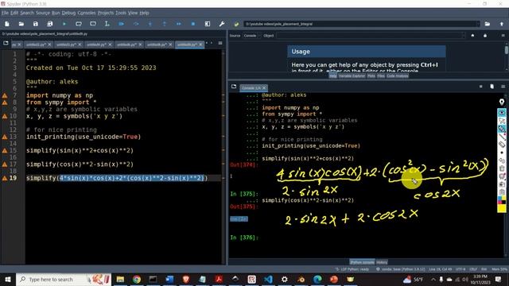509x286 pixels.
Task: Close the Console 1/A tab
Action: [264, 88]
